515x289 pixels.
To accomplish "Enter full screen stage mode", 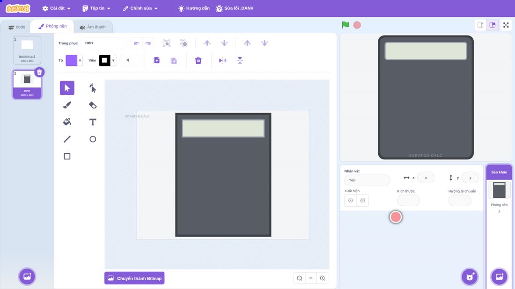I will tap(506, 25).
